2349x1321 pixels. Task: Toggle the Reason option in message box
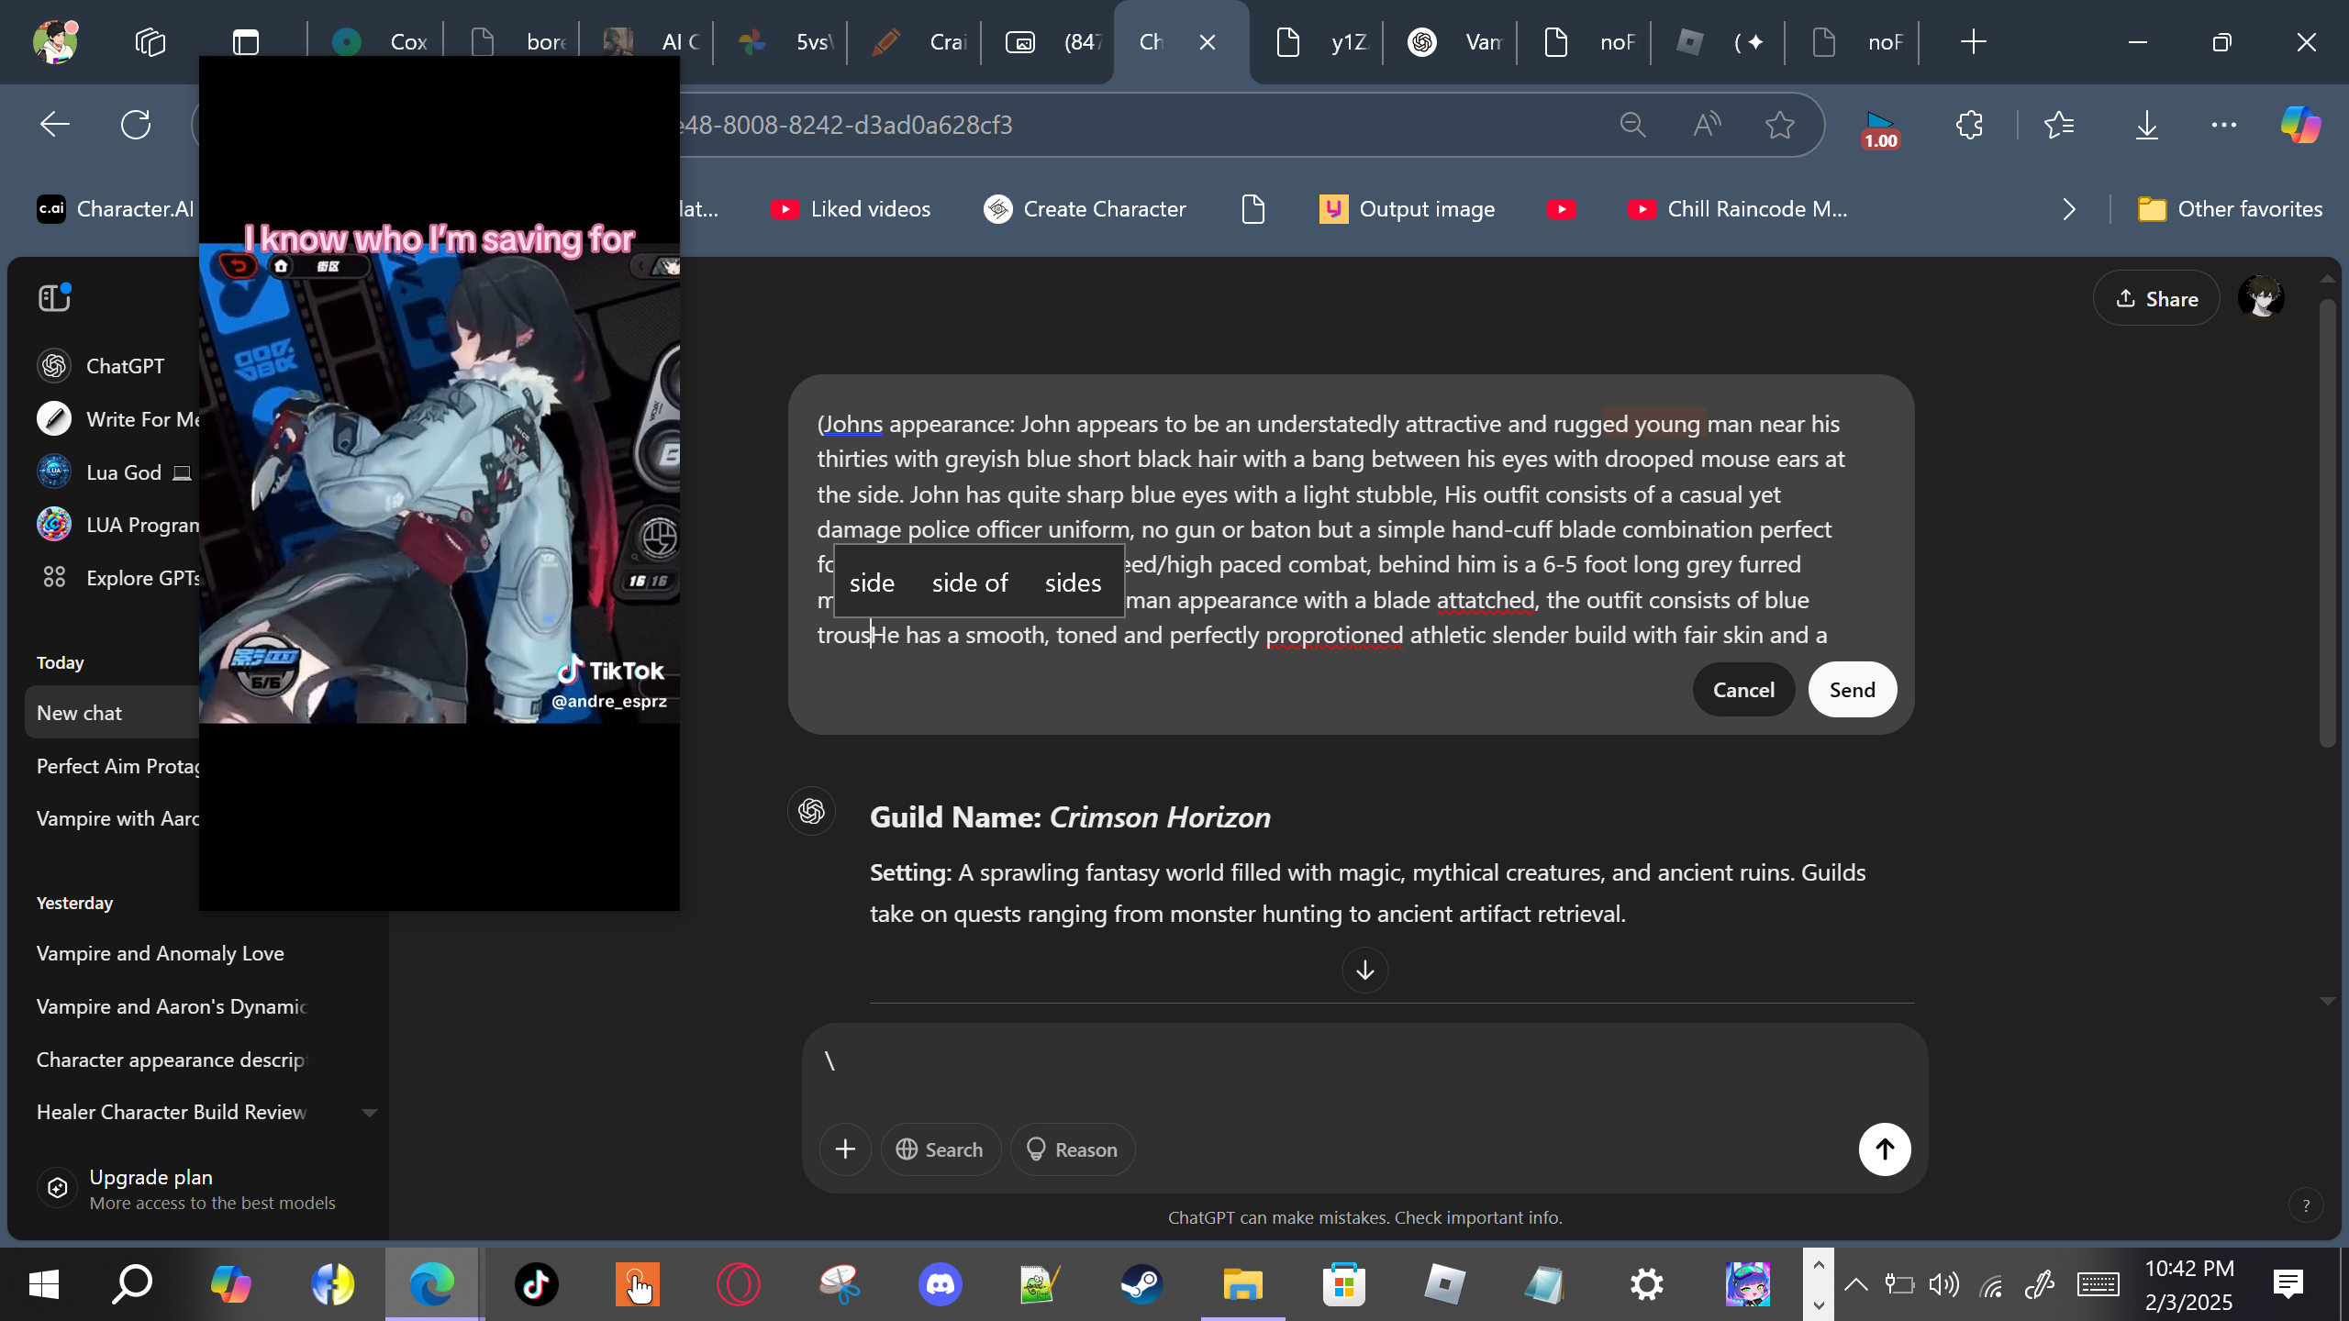1072,1149
